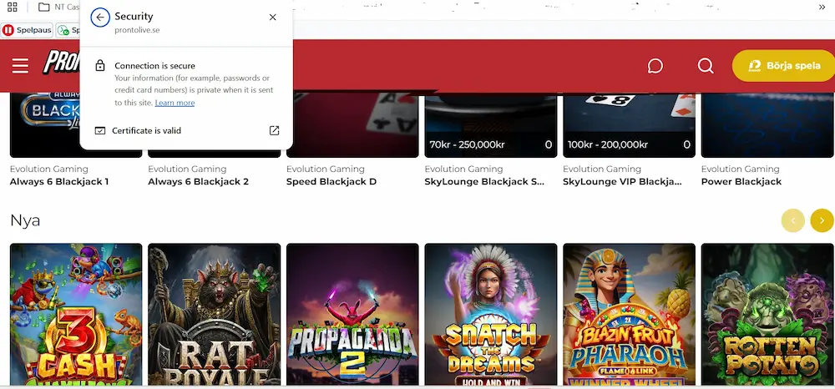Open the Rotten Potato game thumbnail

767,314
